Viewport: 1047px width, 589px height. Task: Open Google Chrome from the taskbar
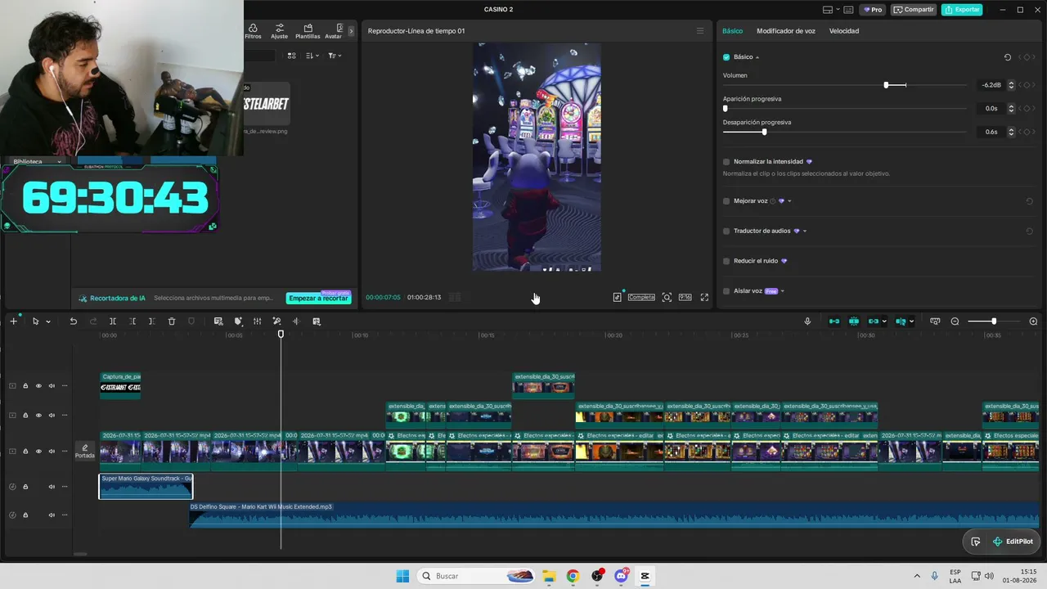click(x=573, y=576)
